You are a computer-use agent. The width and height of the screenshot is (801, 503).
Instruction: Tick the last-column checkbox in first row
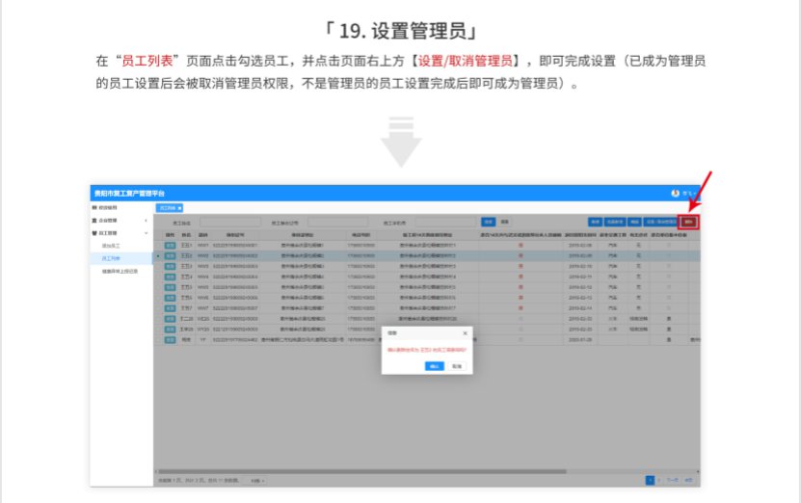(x=669, y=246)
